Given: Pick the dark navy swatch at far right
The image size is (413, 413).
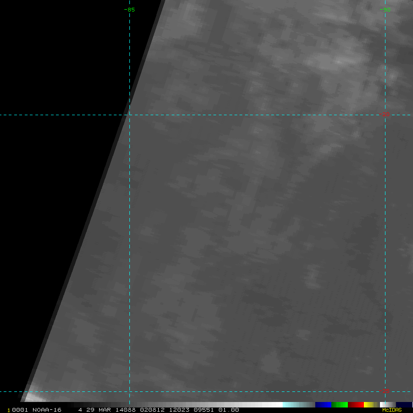Looking at the screenshot, I should tap(404, 404).
